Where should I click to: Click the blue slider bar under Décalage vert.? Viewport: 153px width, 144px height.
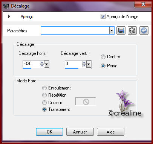point(72,68)
